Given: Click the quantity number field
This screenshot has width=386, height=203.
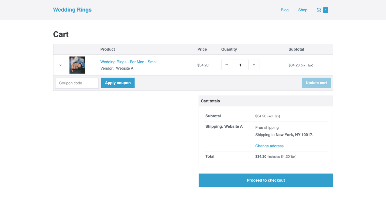Looking at the screenshot, I should (240, 65).
